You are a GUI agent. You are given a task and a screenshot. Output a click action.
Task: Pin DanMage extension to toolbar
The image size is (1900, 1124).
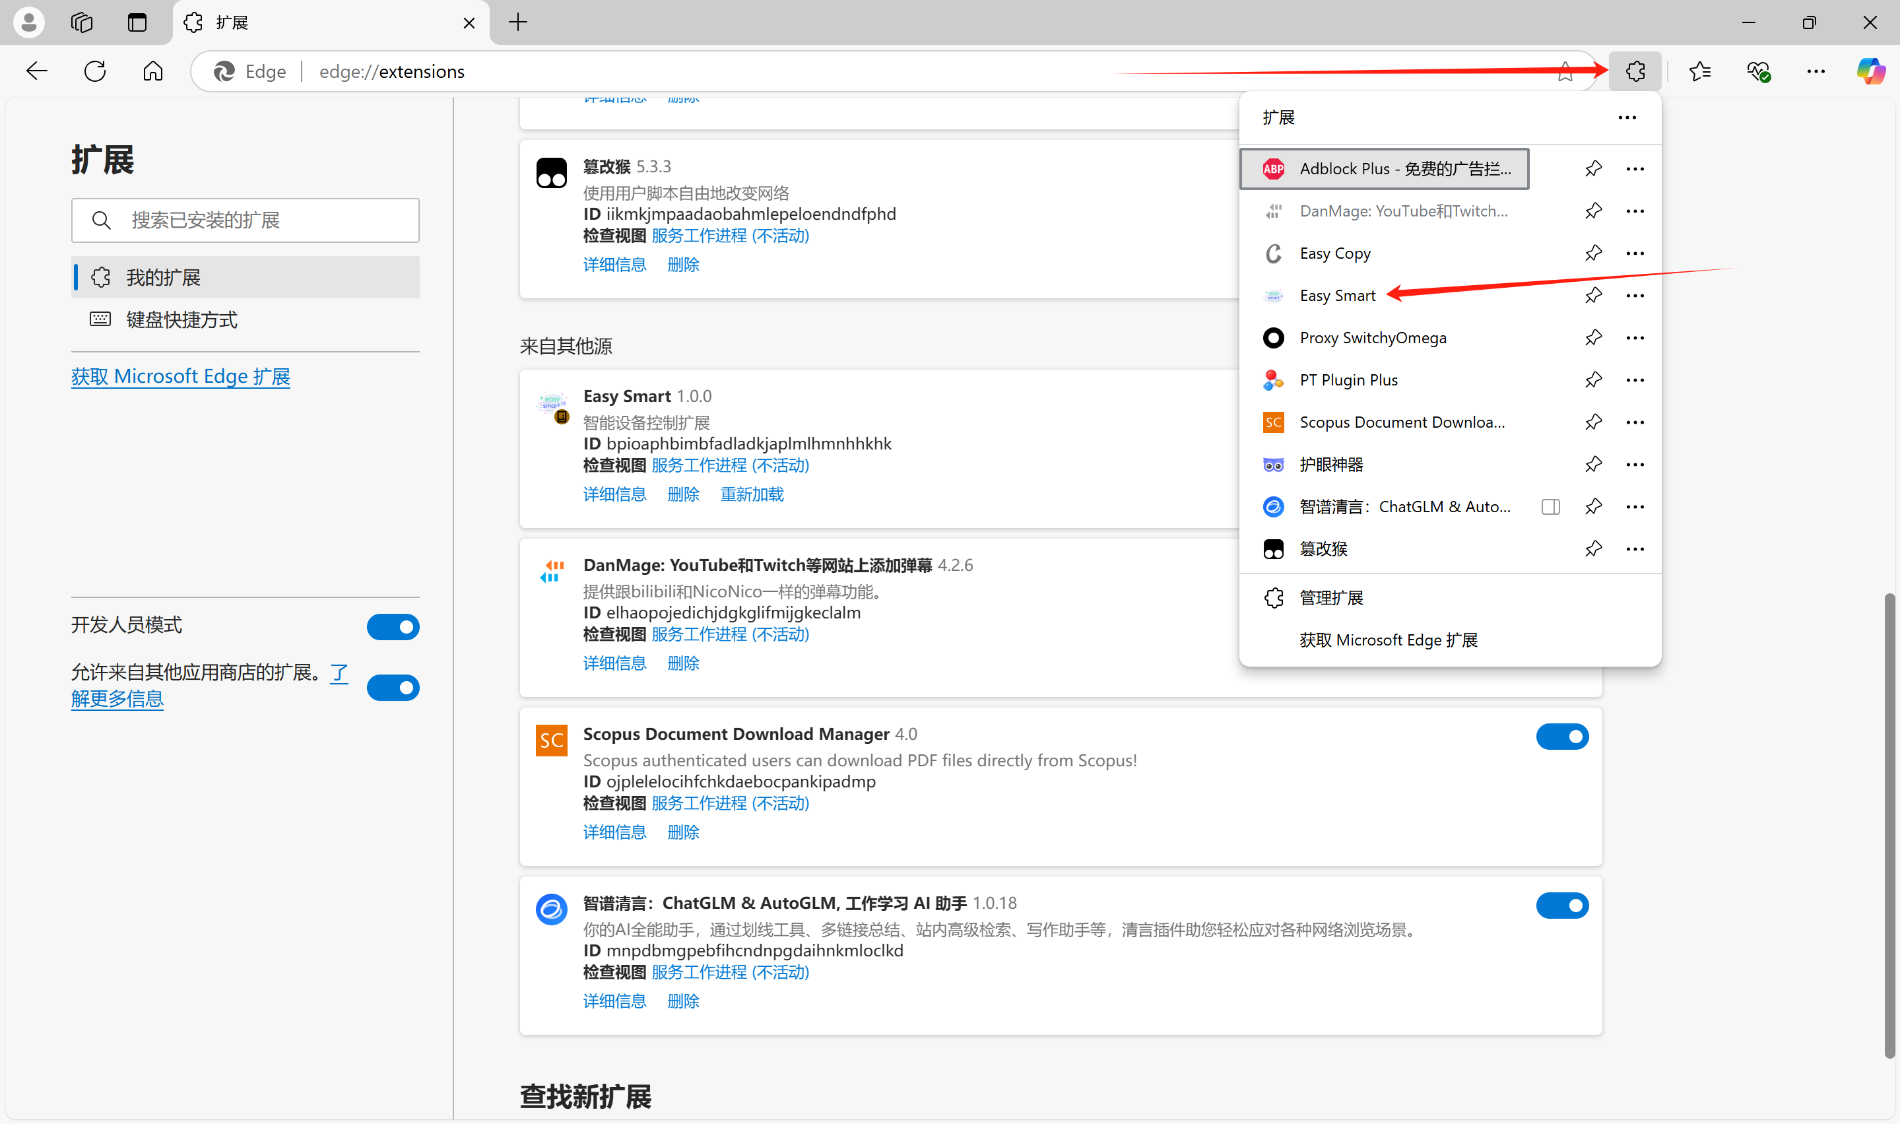tap(1593, 211)
